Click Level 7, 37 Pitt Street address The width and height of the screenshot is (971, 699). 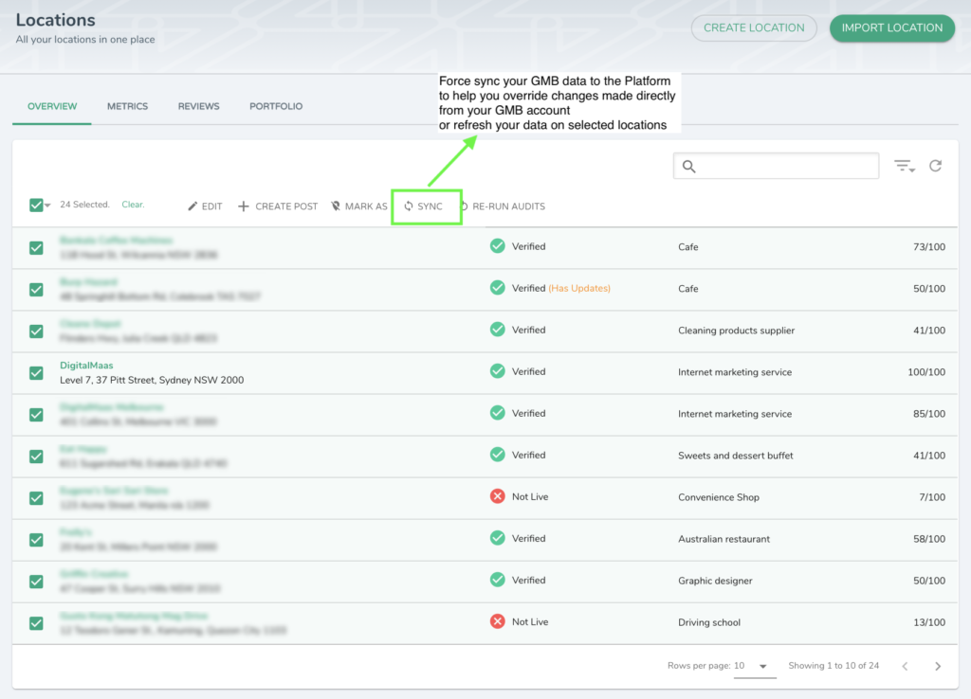click(152, 381)
